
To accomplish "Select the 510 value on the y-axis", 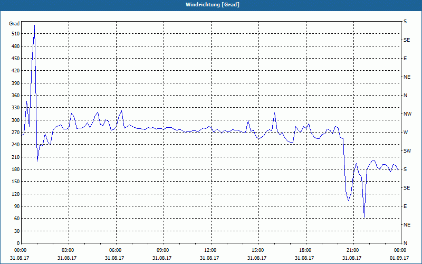I will [x=16, y=34].
